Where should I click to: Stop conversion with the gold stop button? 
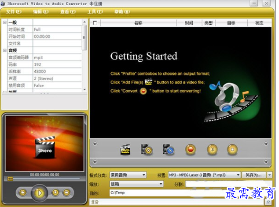coord(232,150)
